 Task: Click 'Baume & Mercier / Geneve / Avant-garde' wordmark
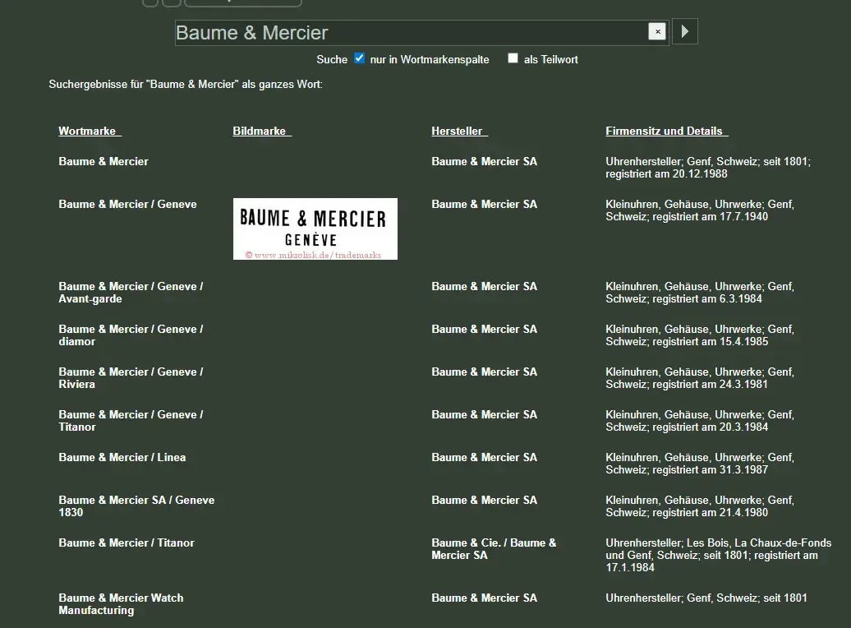131,293
